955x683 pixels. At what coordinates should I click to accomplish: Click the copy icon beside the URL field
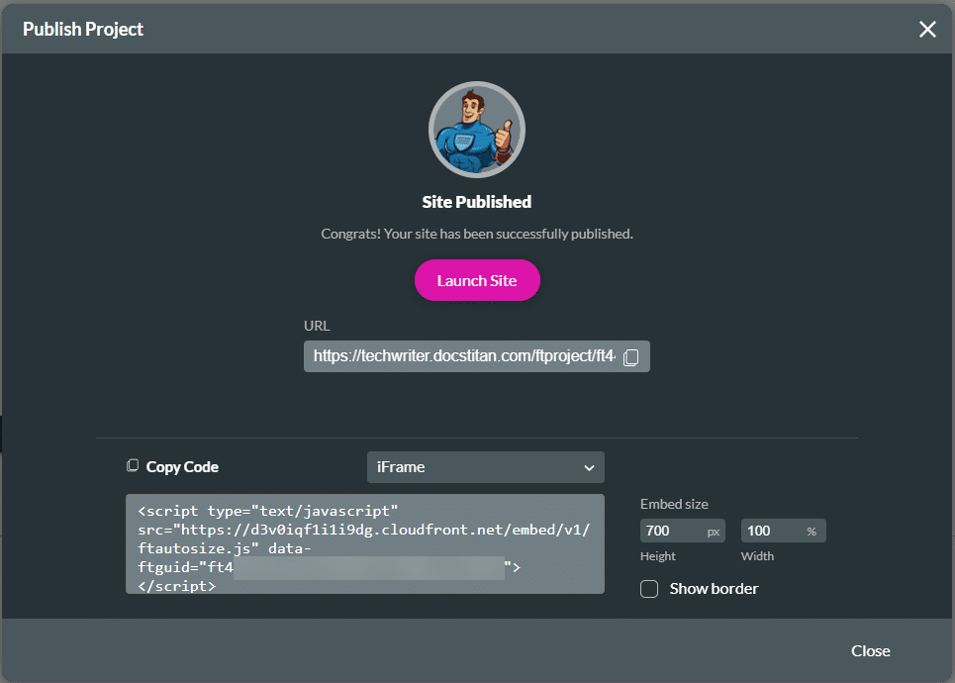click(x=631, y=356)
